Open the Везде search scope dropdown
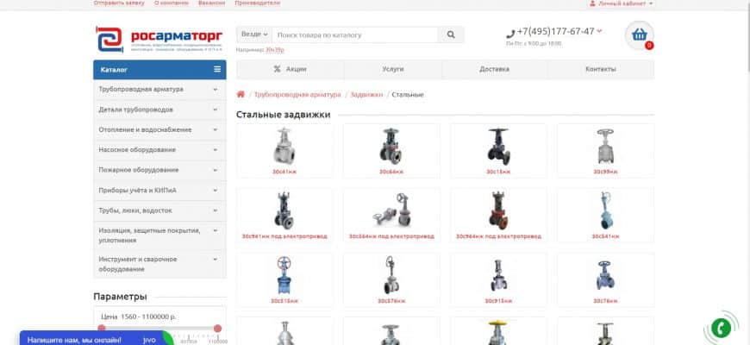Screen dimensions: 750x345 (254, 34)
